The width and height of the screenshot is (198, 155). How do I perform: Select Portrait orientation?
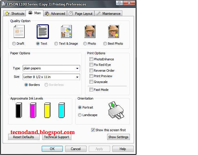point(80,107)
